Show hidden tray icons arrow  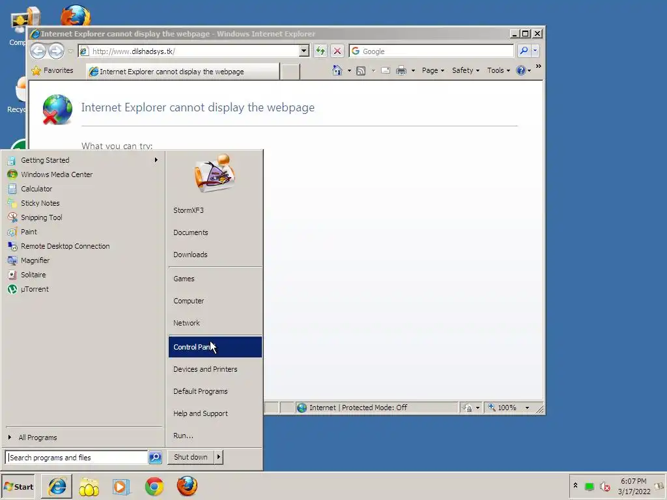point(575,486)
